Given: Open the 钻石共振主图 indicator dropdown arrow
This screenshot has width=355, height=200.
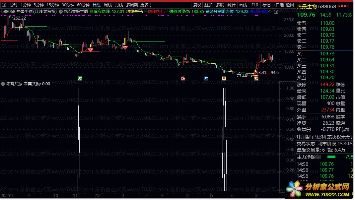Looking at the screenshot, I should coord(61,12).
